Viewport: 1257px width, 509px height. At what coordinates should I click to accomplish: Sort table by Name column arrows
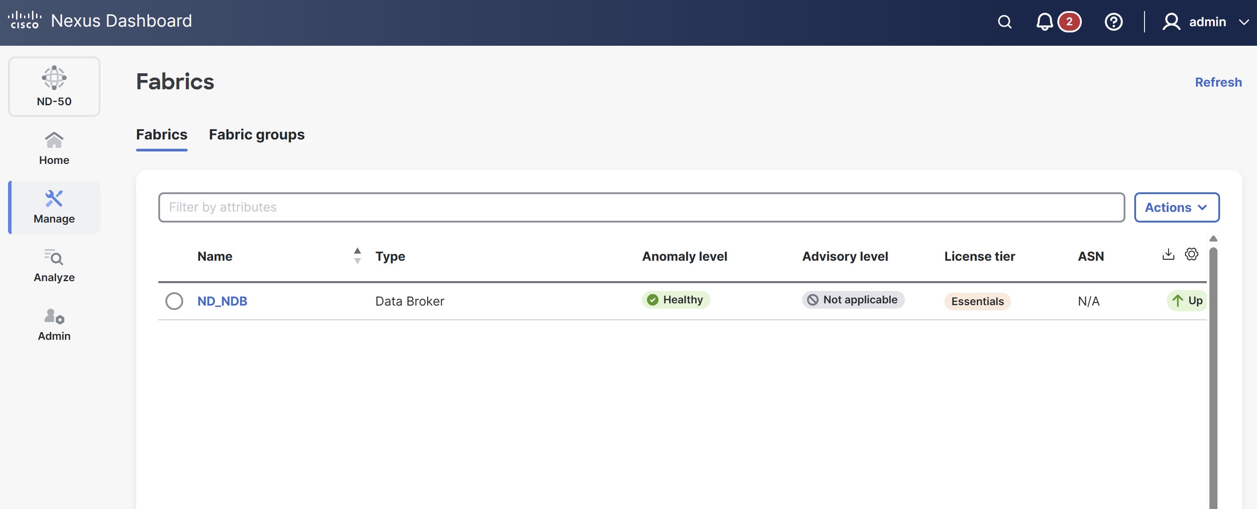tap(357, 255)
